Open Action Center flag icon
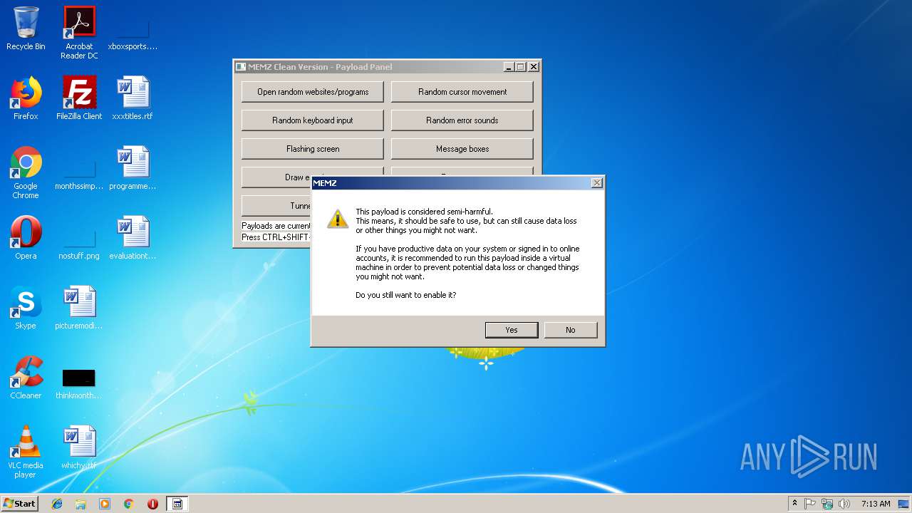 coord(811,504)
